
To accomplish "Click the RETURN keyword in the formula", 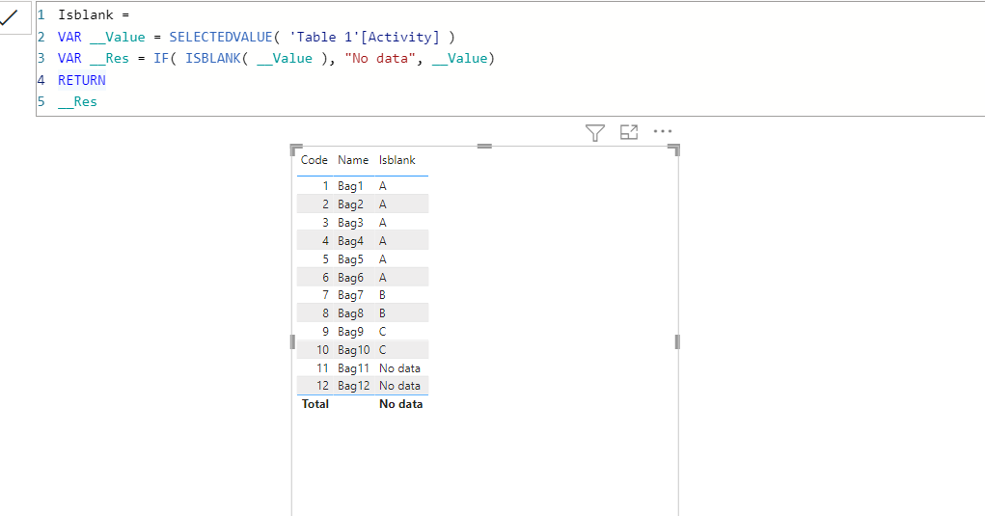I will coord(82,80).
